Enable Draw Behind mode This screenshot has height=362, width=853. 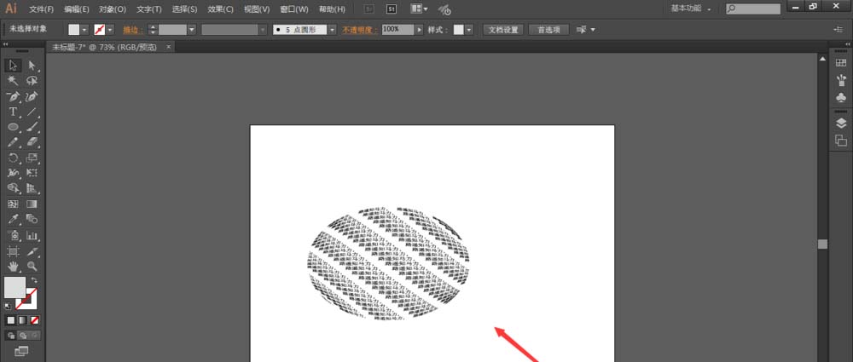click(x=23, y=336)
